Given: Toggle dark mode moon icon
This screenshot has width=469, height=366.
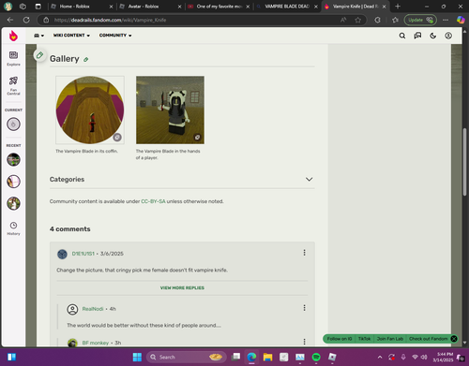Looking at the screenshot, I should [432, 36].
